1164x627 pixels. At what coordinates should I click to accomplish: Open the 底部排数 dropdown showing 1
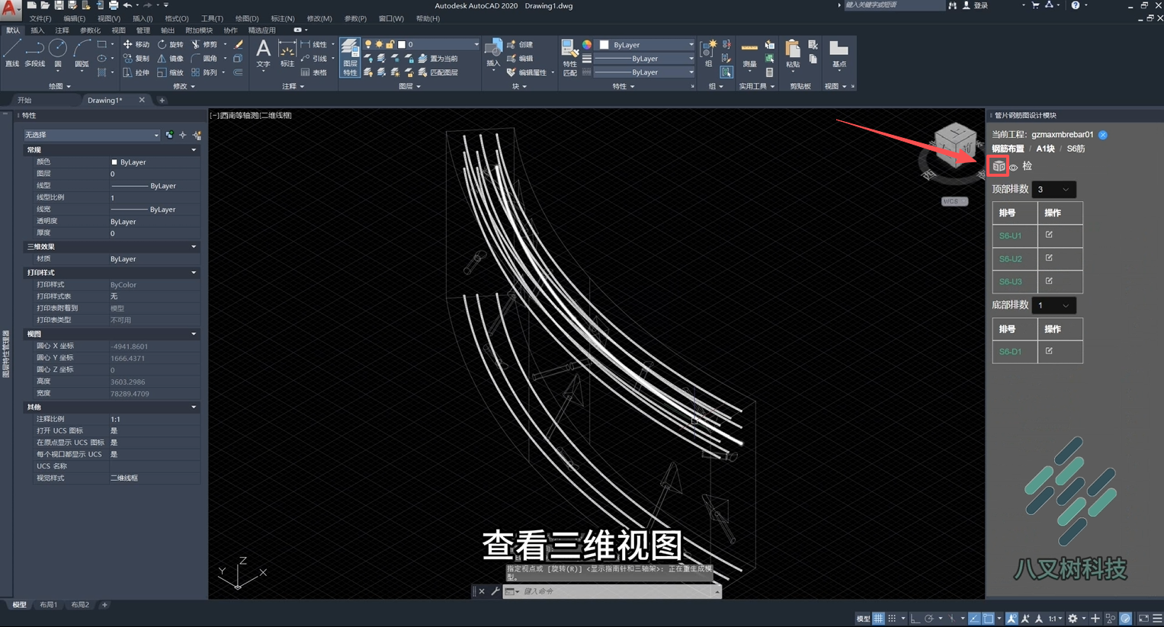(1053, 306)
